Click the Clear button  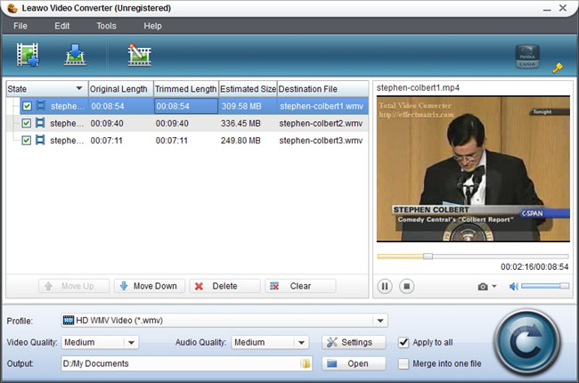[x=300, y=286]
